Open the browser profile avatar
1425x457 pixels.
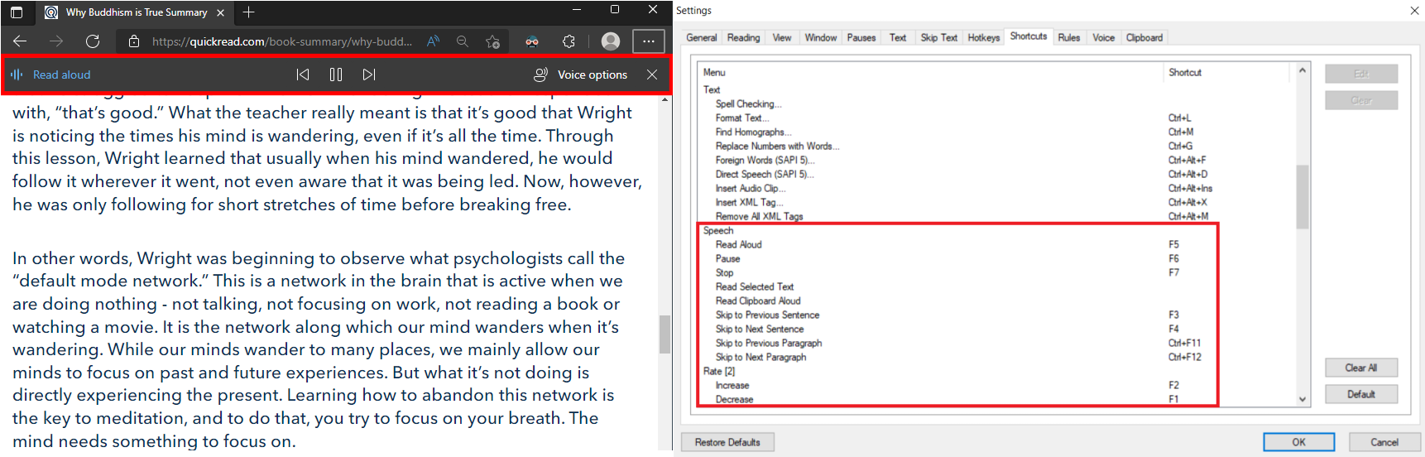[611, 41]
